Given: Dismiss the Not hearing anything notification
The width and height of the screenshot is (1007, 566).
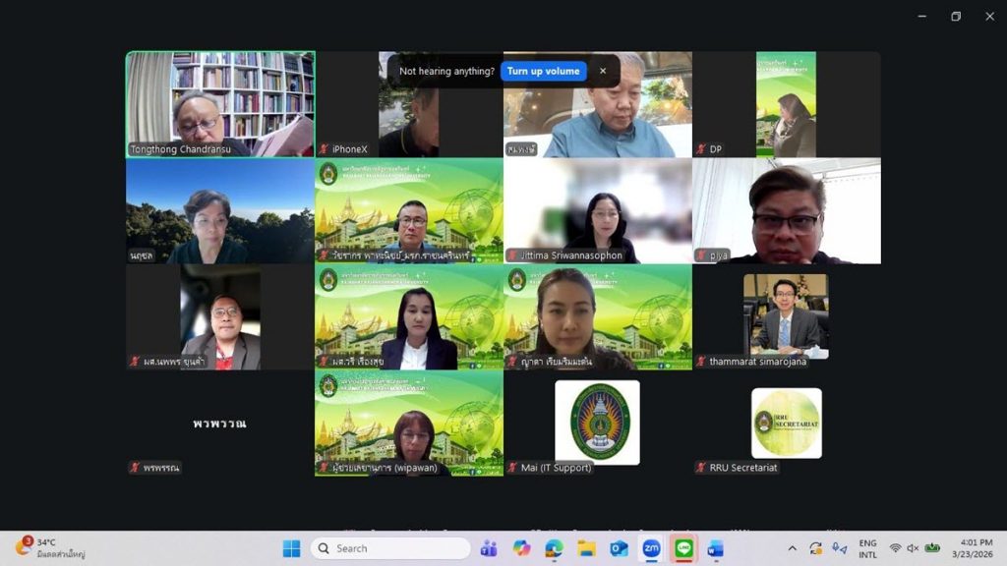Looking at the screenshot, I should click(x=603, y=71).
